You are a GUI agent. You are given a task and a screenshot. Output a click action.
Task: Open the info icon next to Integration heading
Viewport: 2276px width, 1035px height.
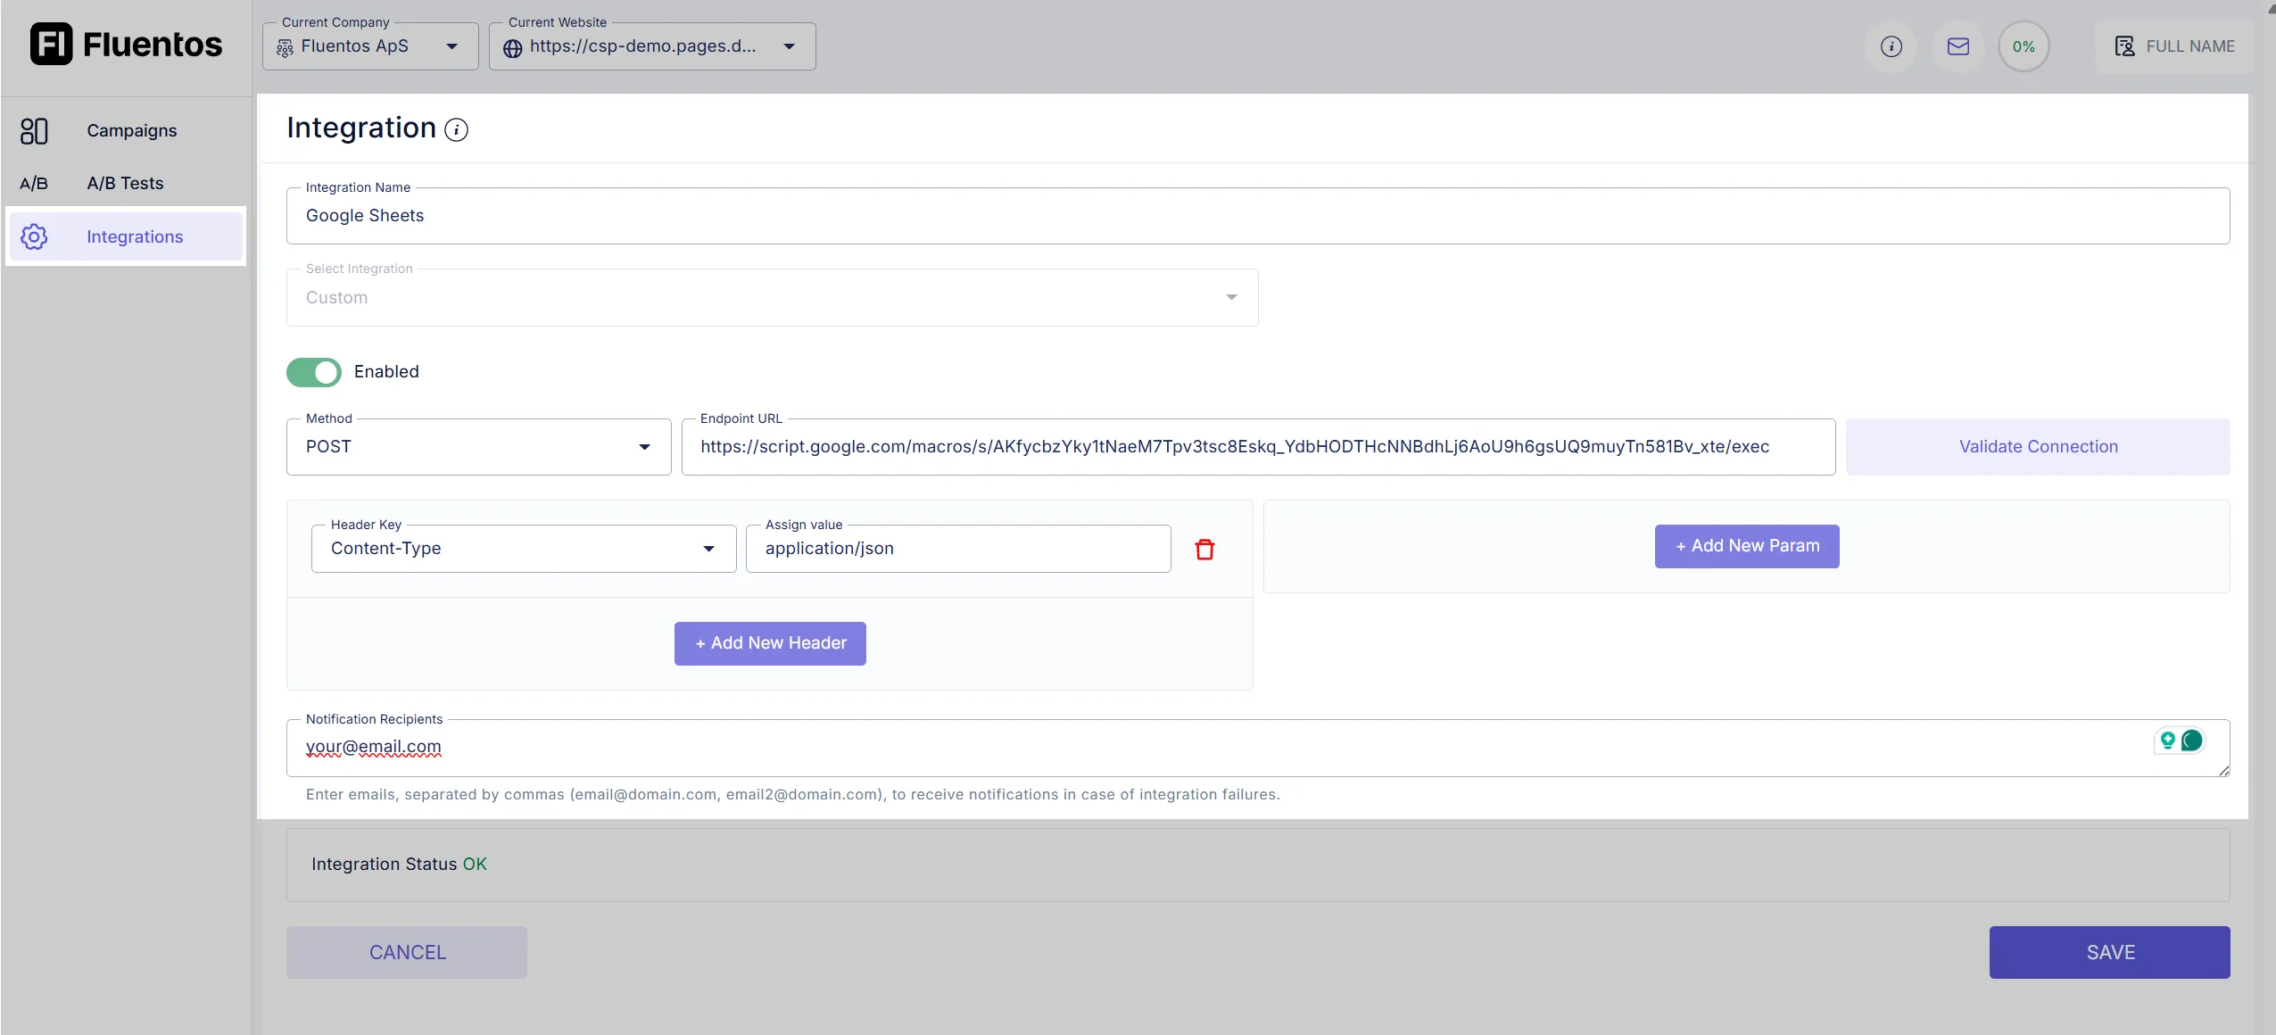[x=456, y=129]
